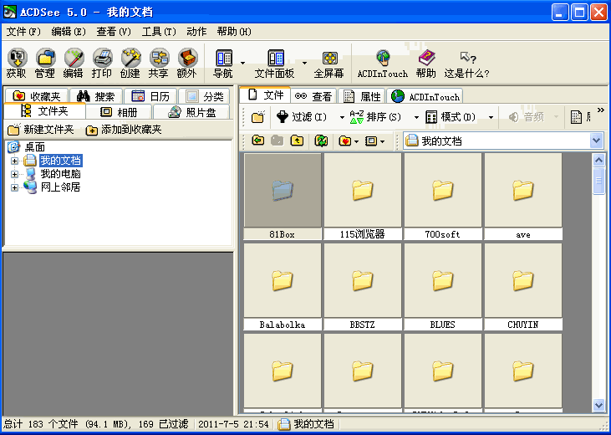The height and width of the screenshot is (435, 611).
Task: Click the 文件面板 (File panel) icon
Action: [x=275, y=64]
